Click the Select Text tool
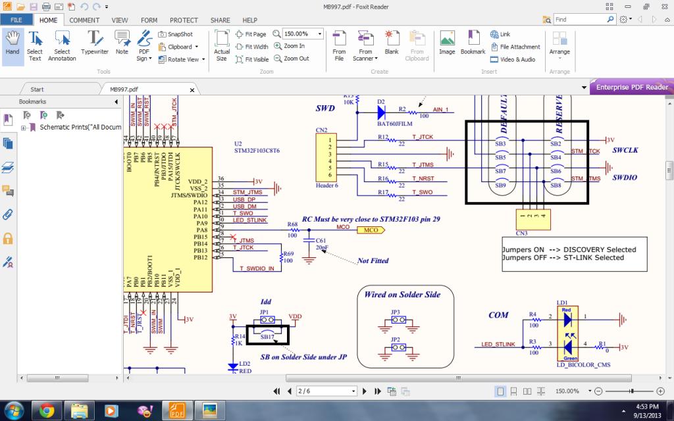 pyautogui.click(x=35, y=45)
